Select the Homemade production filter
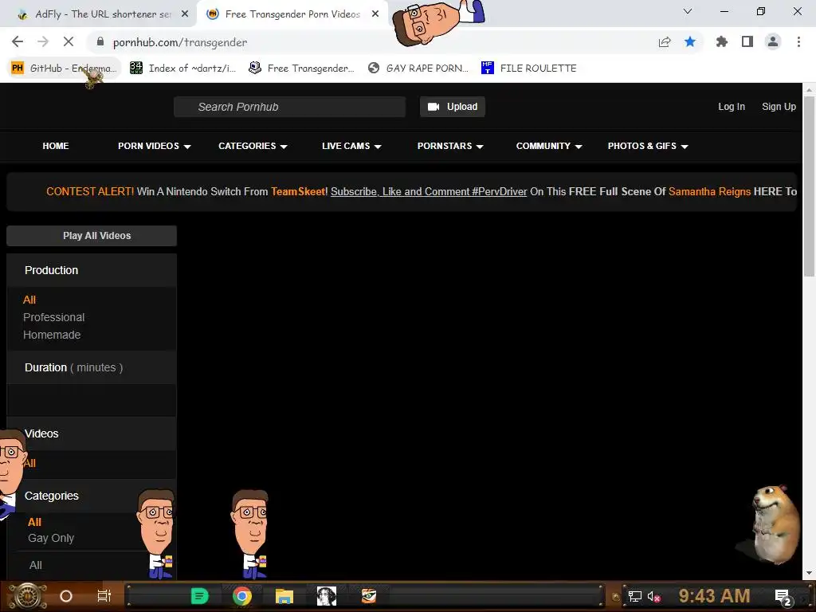816x612 pixels. (x=52, y=335)
